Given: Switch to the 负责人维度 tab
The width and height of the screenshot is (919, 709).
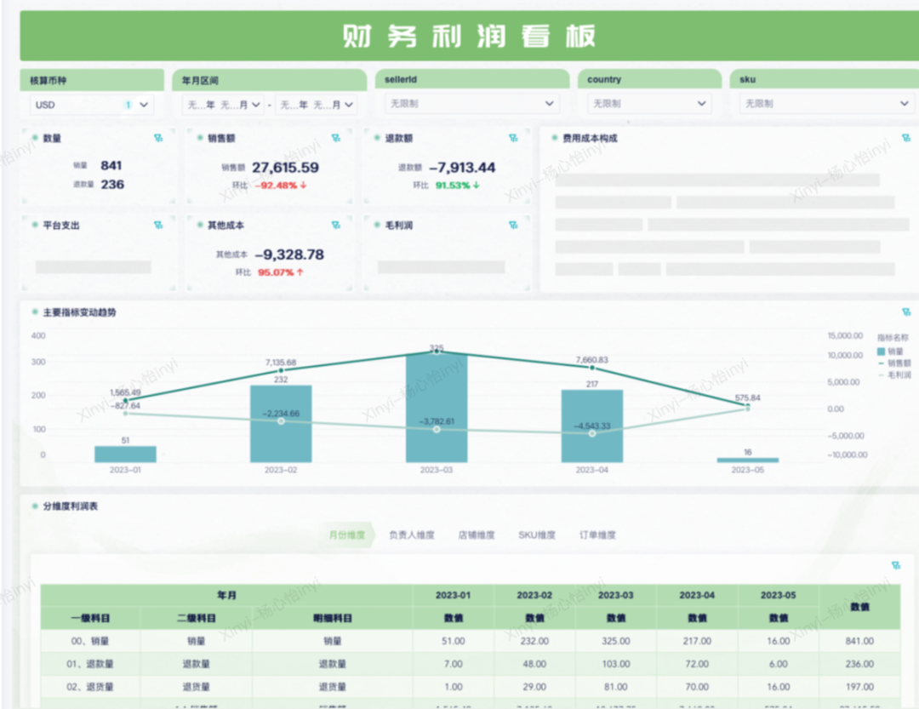Looking at the screenshot, I should pos(411,535).
